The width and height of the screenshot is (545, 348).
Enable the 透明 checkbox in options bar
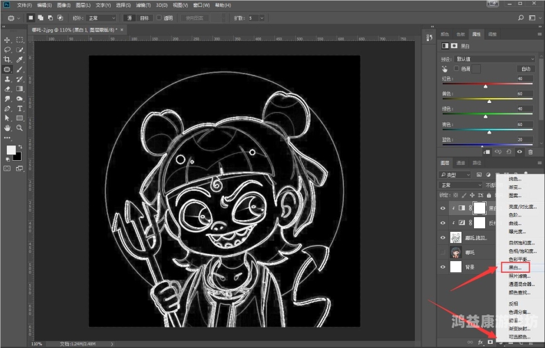coord(159,17)
